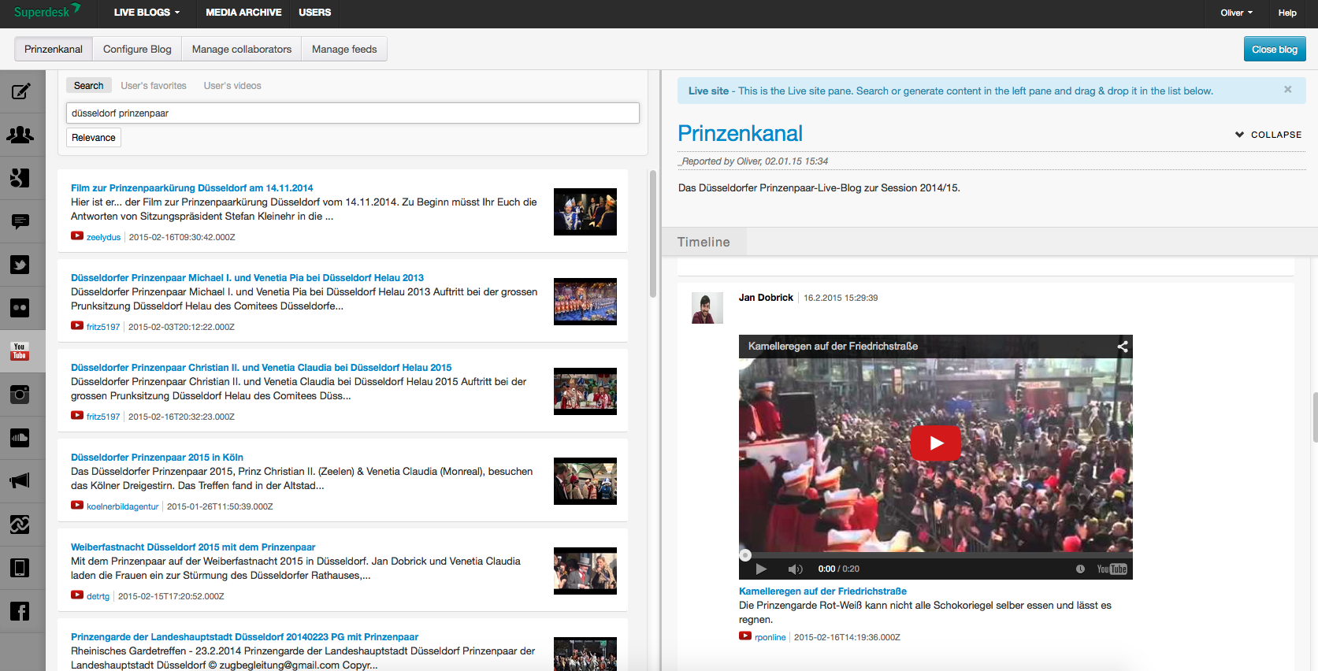Click the timeline pane scrollbar
1318x671 pixels.
click(x=1315, y=417)
